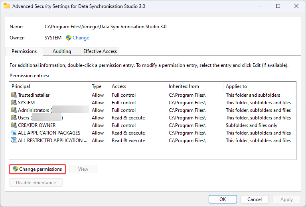This screenshot has height=207, width=306.
Task: Click the SYSTEM principal group icon
Action: (14, 102)
